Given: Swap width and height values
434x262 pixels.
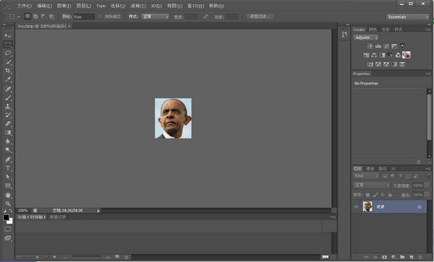Looking at the screenshot, I should click(x=205, y=17).
